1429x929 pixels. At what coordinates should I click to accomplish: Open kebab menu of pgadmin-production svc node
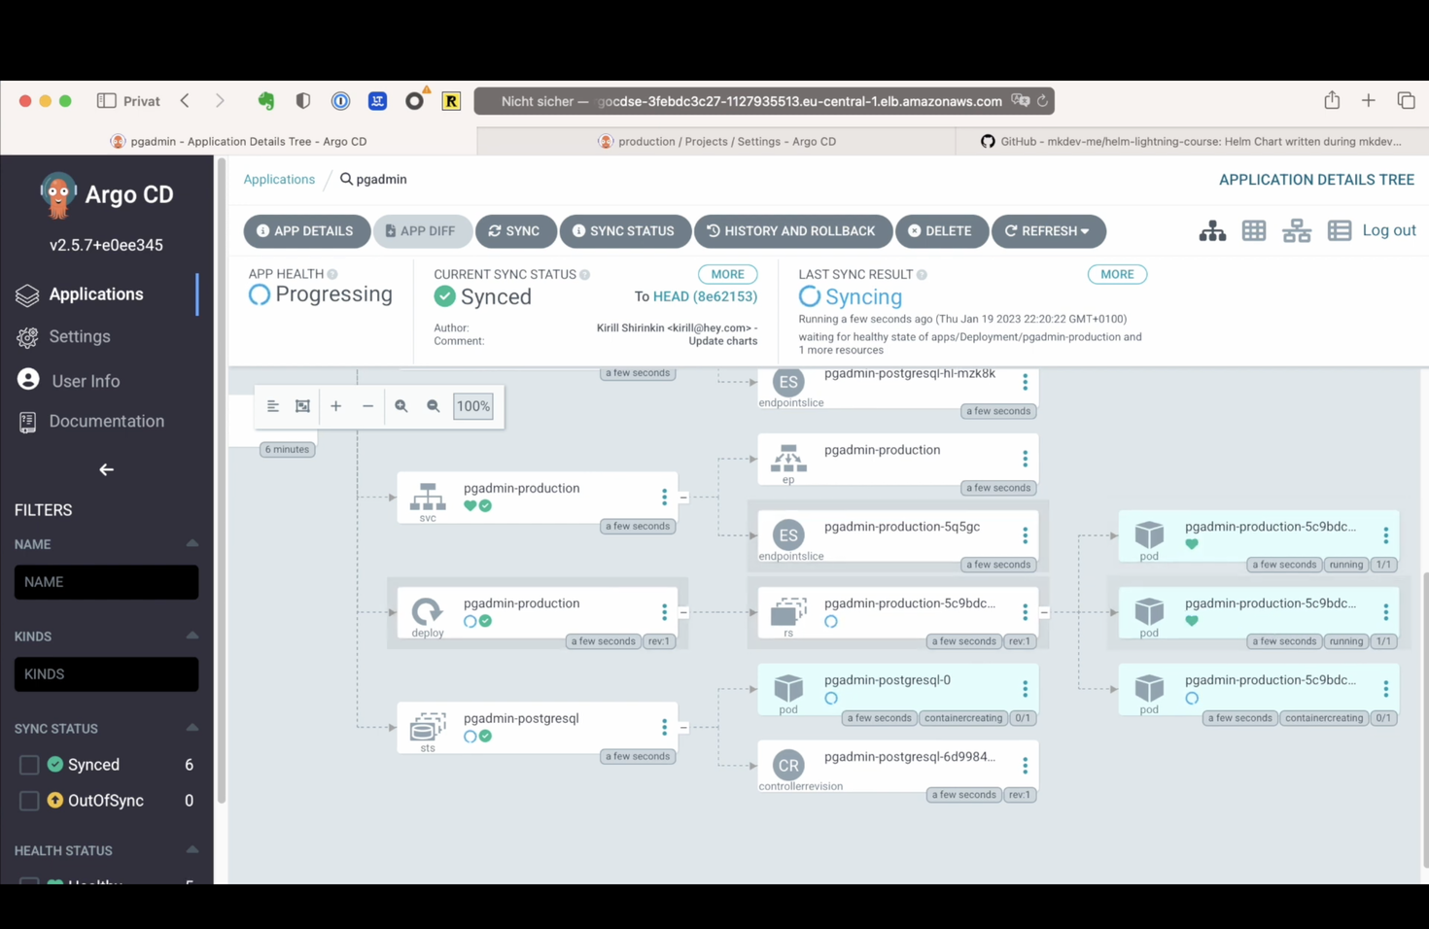[665, 497]
